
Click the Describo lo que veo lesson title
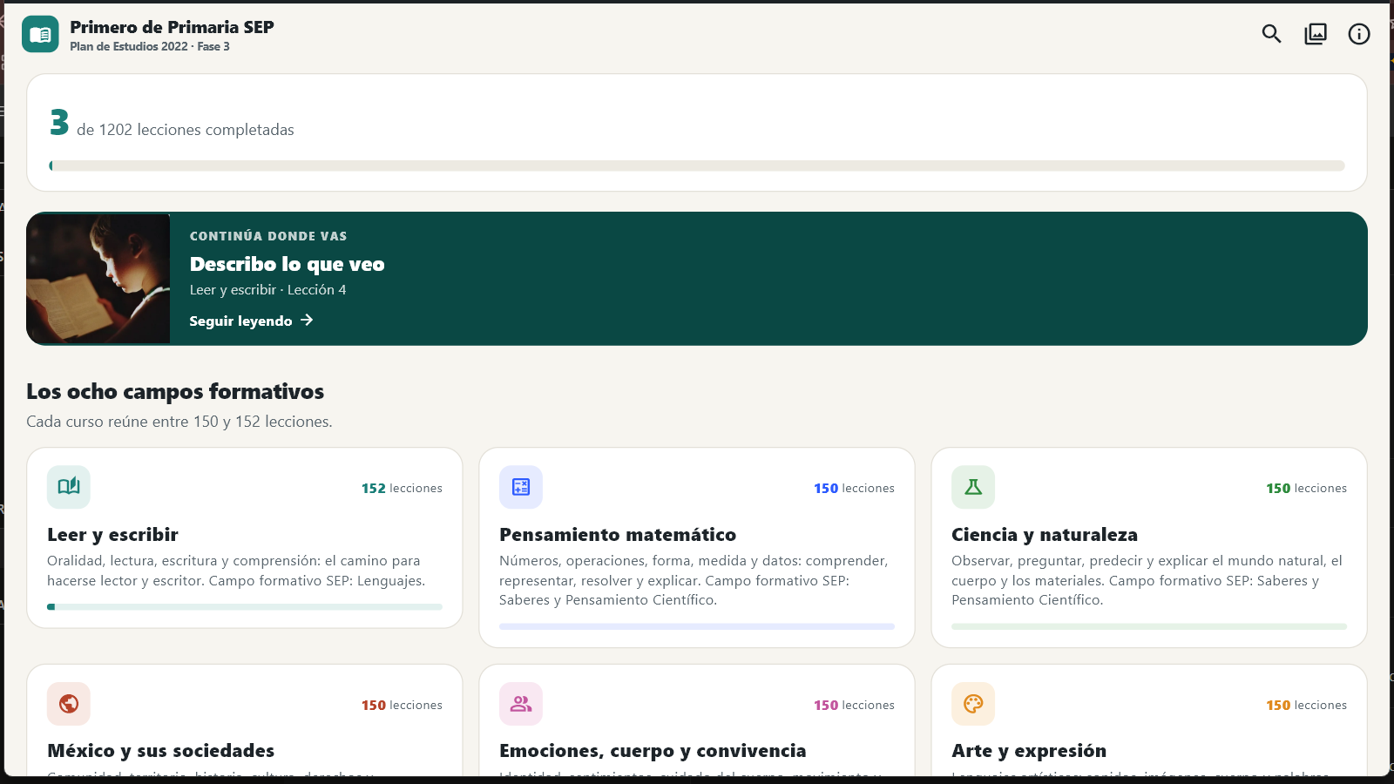[288, 264]
